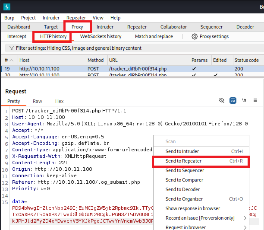Open Proxy settings via gear icon
264x230 pixels.
tap(195, 36)
